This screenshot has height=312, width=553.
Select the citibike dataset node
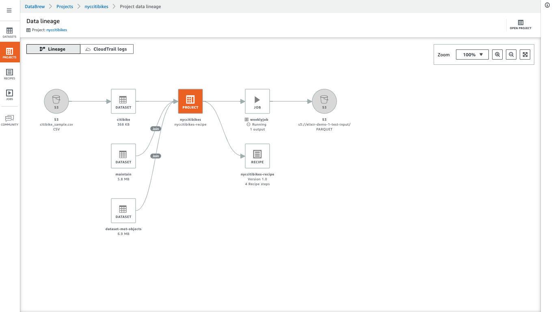(x=123, y=101)
